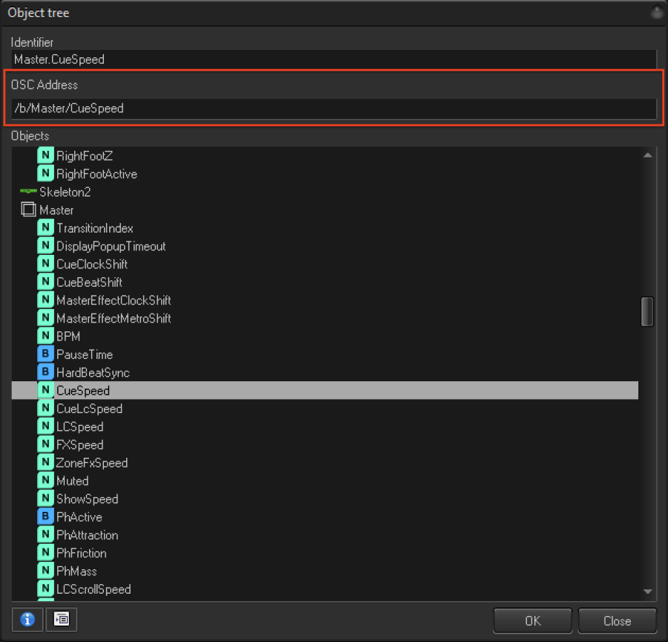Choose the CueLcSpeed object
The height and width of the screenshot is (642, 668).
(x=89, y=409)
